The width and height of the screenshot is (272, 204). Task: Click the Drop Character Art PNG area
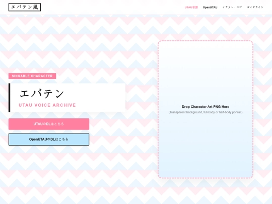(x=206, y=109)
